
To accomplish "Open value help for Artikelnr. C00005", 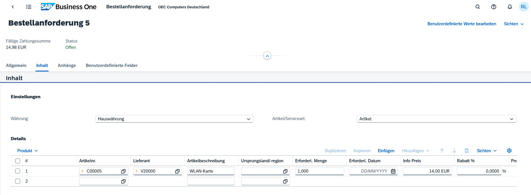I will point(123,171).
